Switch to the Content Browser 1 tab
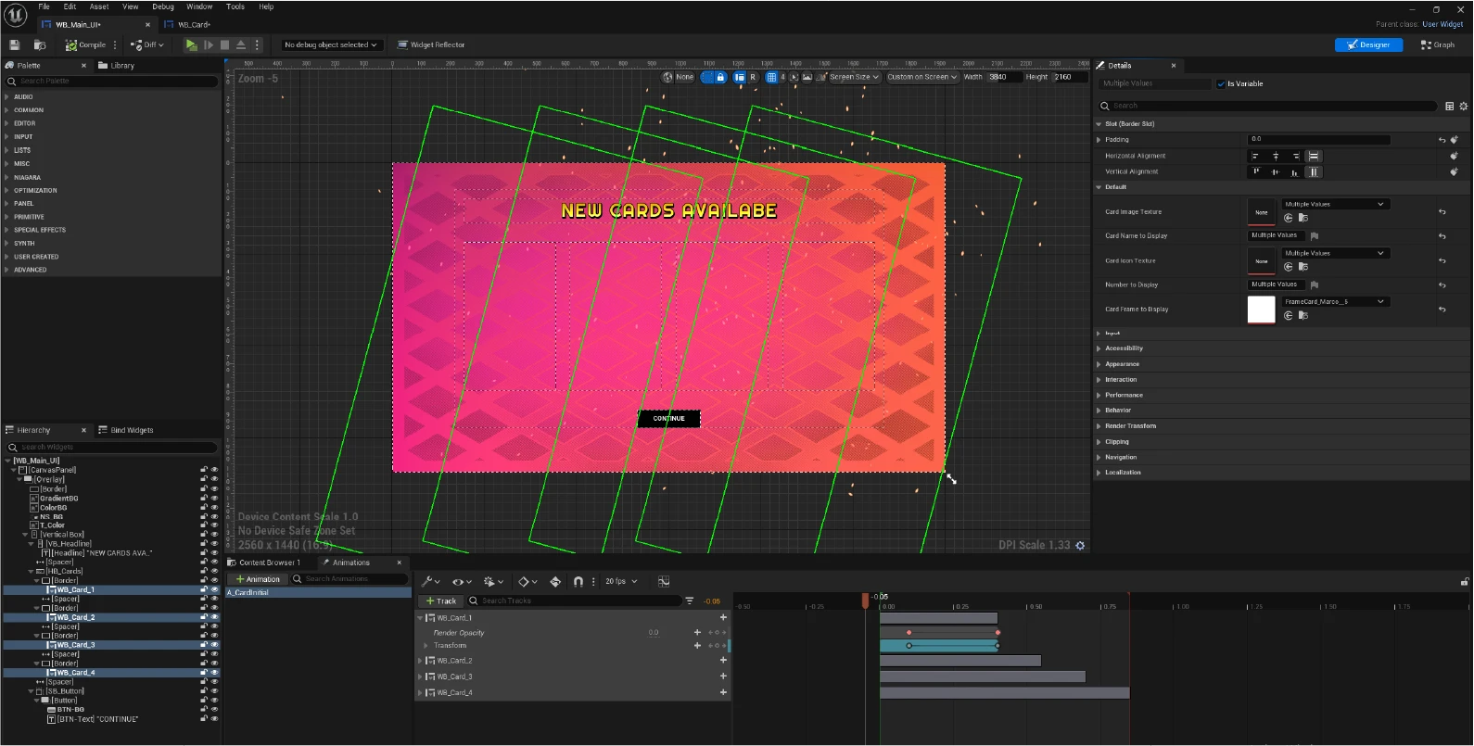1474x746 pixels. (269, 563)
